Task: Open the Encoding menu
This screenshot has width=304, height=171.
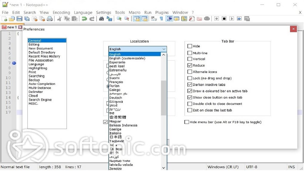Action: point(61,13)
